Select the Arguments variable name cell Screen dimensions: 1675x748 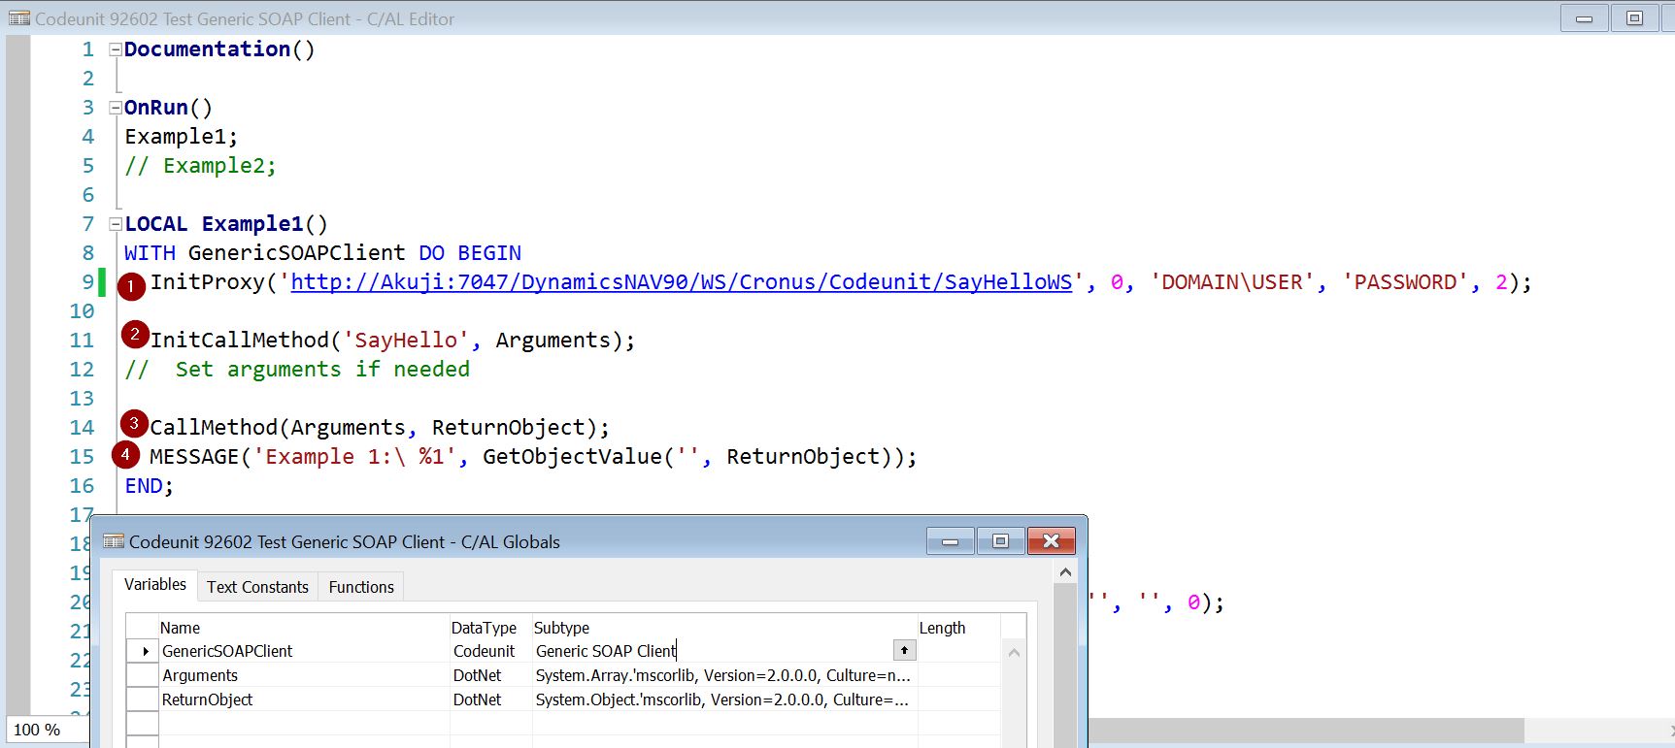304,675
